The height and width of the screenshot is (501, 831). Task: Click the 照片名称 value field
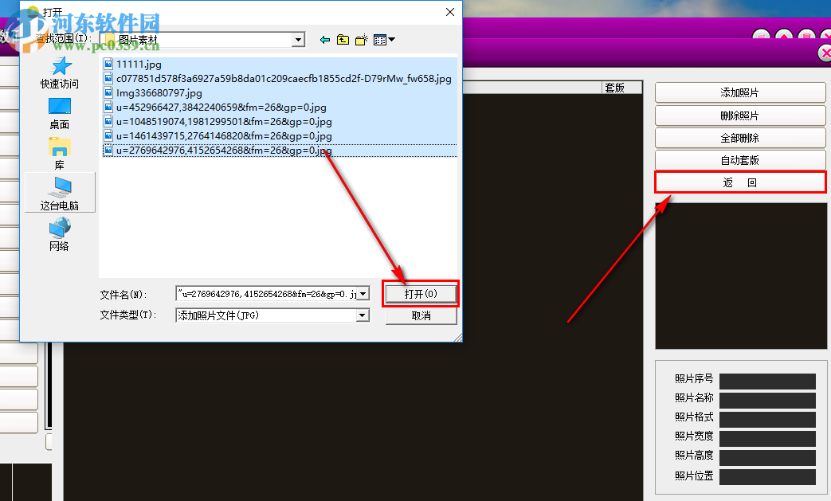click(767, 400)
